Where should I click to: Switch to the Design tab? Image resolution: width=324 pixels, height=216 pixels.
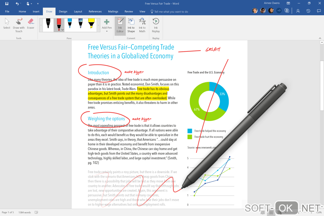coord(63,11)
